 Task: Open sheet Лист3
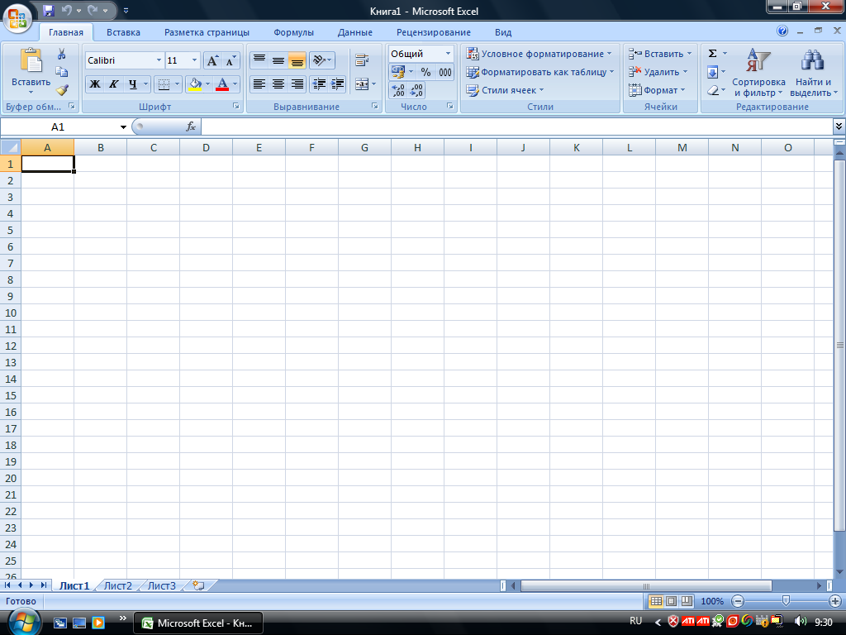click(162, 586)
